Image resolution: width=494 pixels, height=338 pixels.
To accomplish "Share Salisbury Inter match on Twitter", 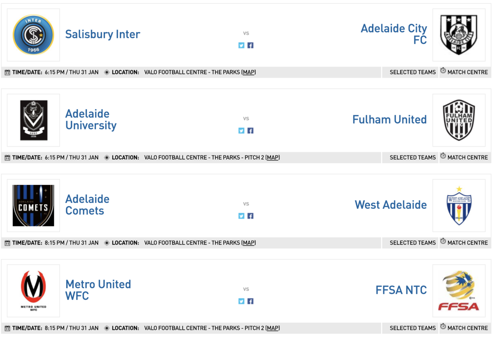I will point(241,45).
